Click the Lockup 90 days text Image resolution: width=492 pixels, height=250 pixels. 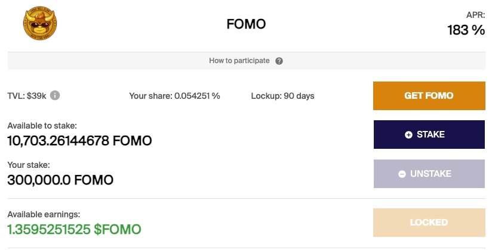(283, 96)
